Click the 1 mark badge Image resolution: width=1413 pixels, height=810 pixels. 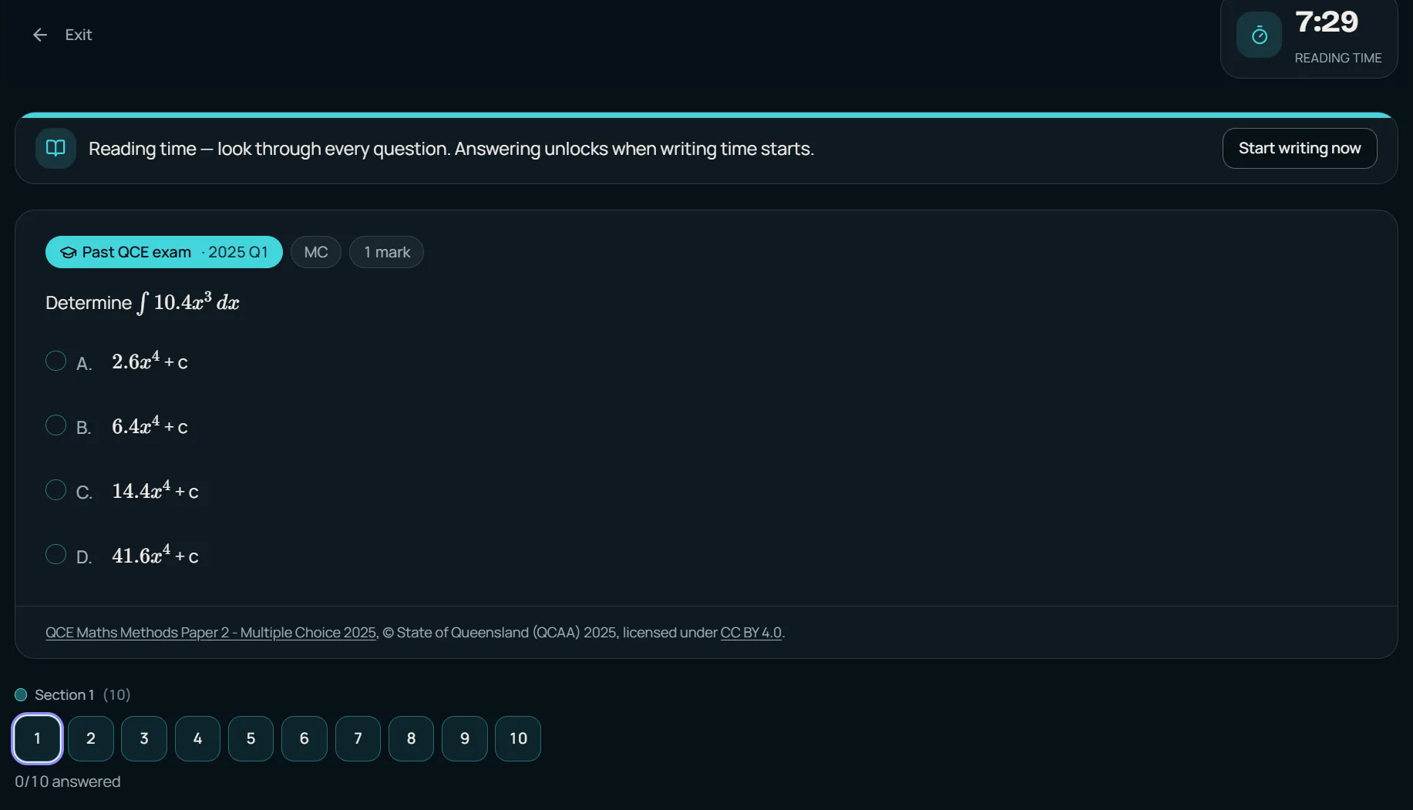click(x=386, y=252)
